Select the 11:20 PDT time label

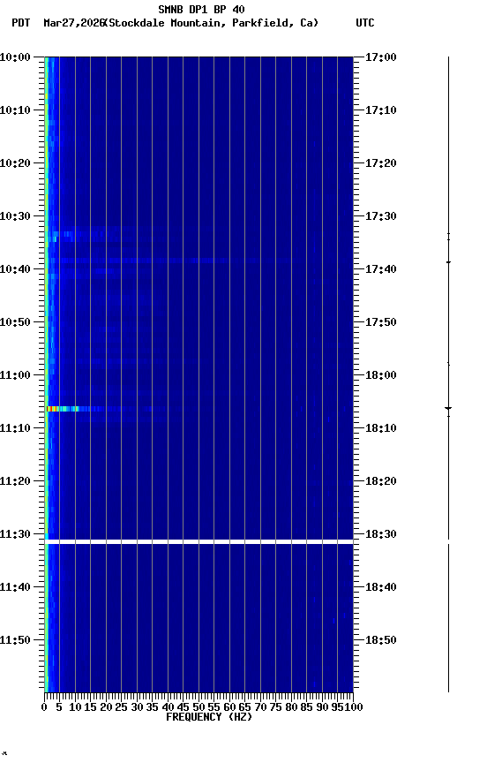coord(15,482)
